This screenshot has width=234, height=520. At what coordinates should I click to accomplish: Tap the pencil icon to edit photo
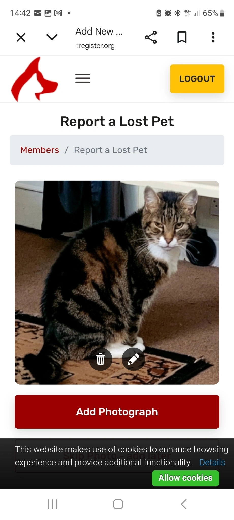point(133,359)
